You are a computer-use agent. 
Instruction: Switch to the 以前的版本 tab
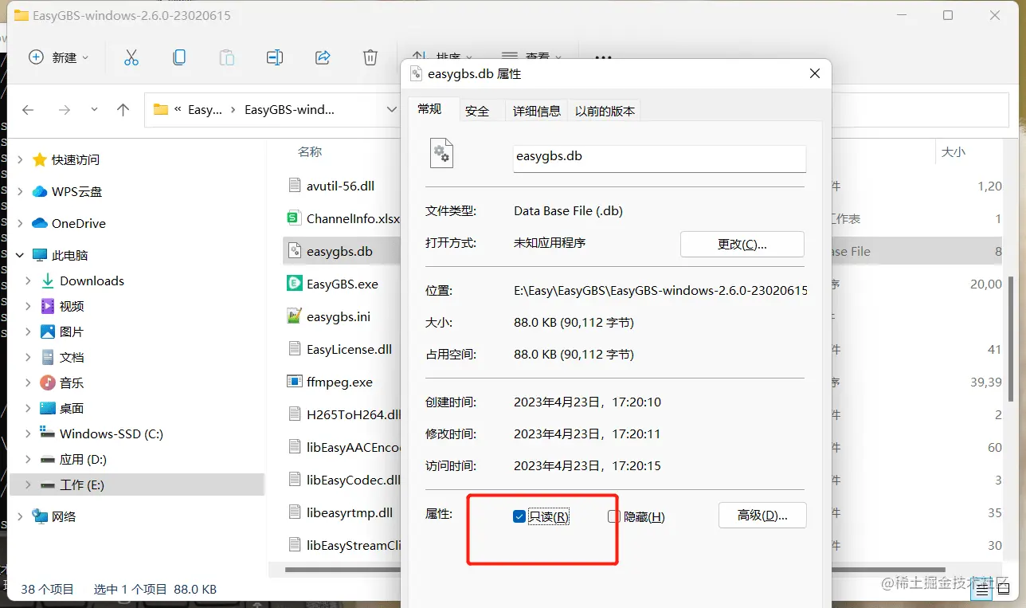605,111
